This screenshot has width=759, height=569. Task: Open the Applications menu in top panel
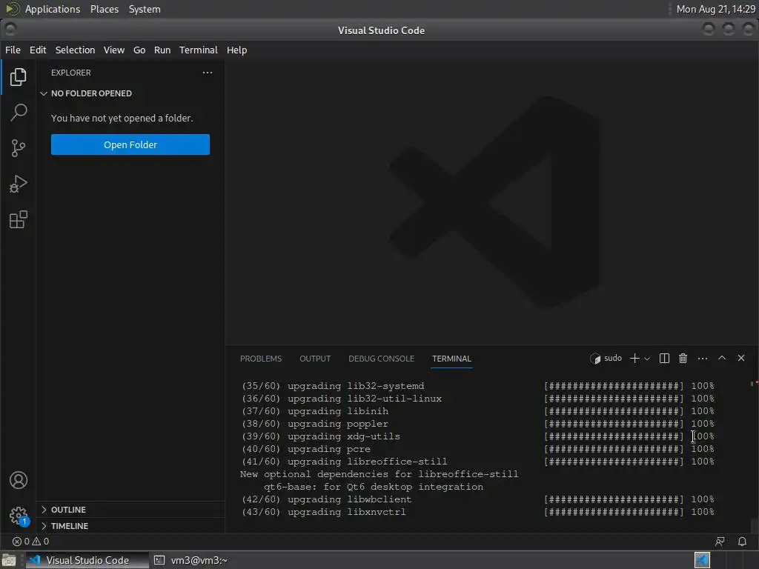[x=53, y=9]
